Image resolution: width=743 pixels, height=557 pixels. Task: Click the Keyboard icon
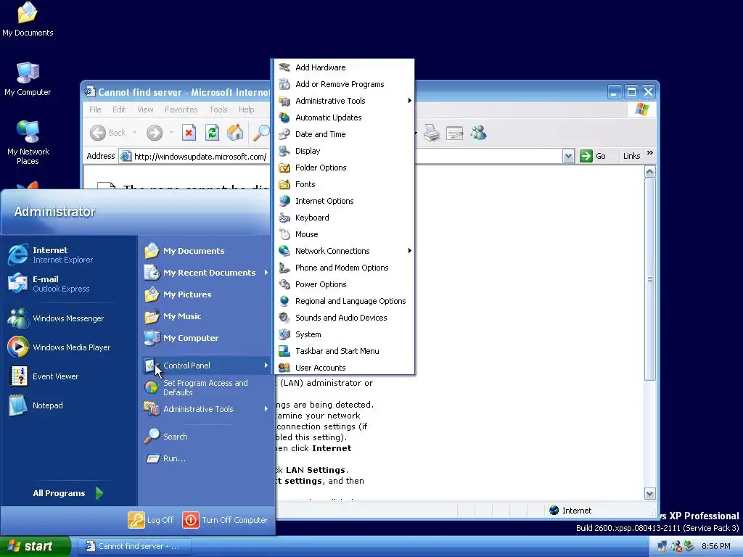point(284,218)
